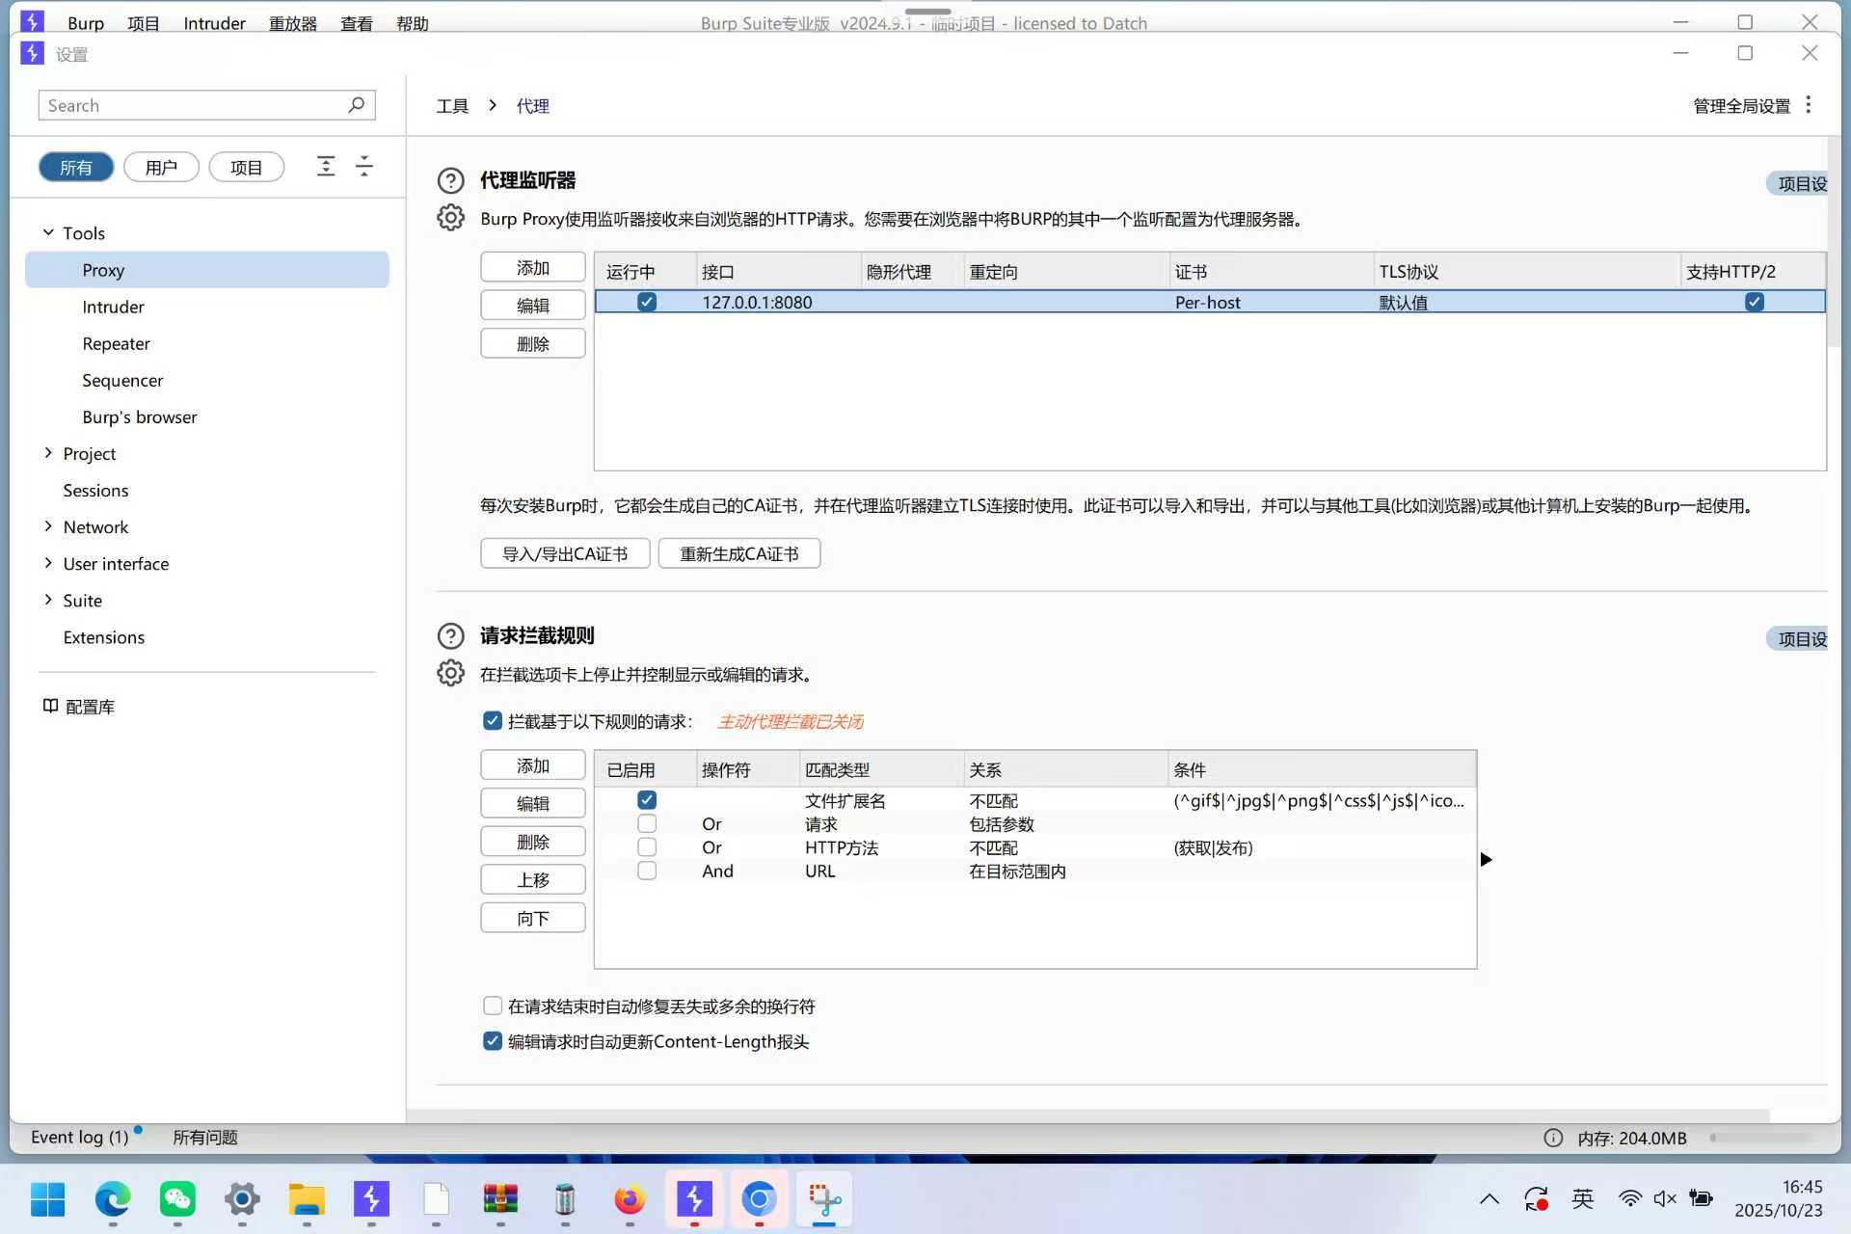Click the magnifier icon in the Search box
Image resolution: width=1851 pixels, height=1234 pixels.
pyautogui.click(x=356, y=104)
